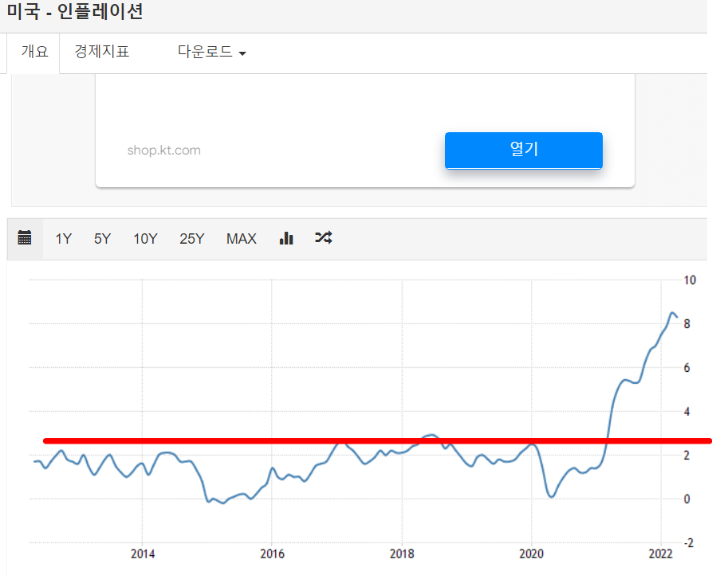The image size is (712, 575).
Task: Click the 4 y-axis label
Action: click(686, 412)
